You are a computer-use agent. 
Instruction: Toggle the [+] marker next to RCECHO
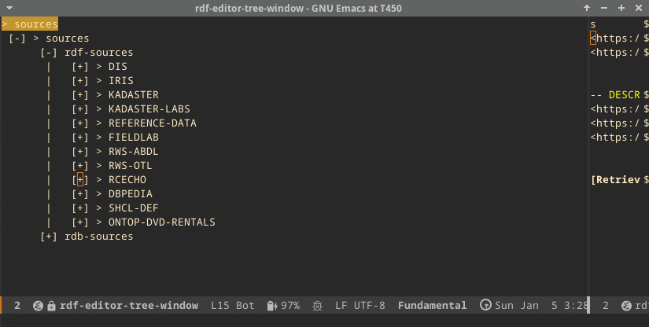click(79, 180)
